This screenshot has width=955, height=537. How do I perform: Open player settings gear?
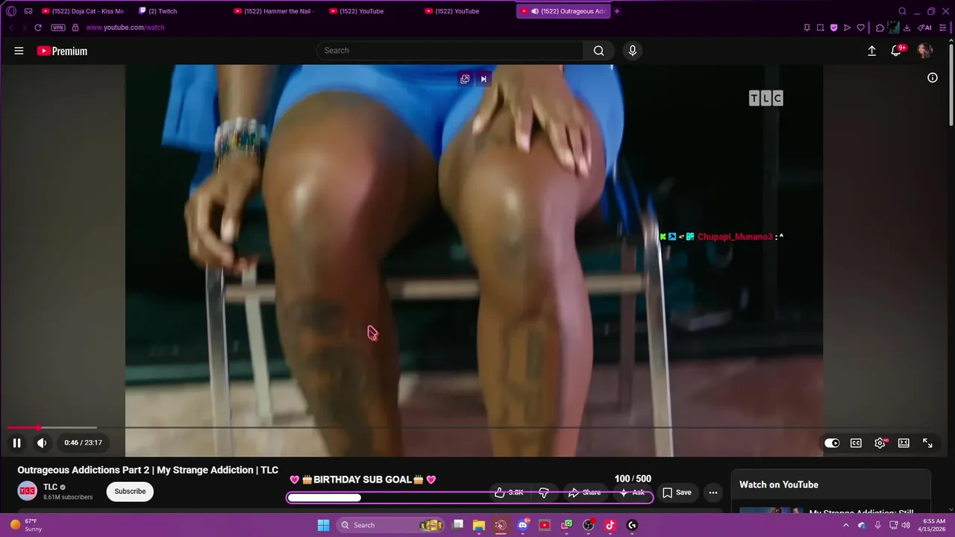[880, 443]
